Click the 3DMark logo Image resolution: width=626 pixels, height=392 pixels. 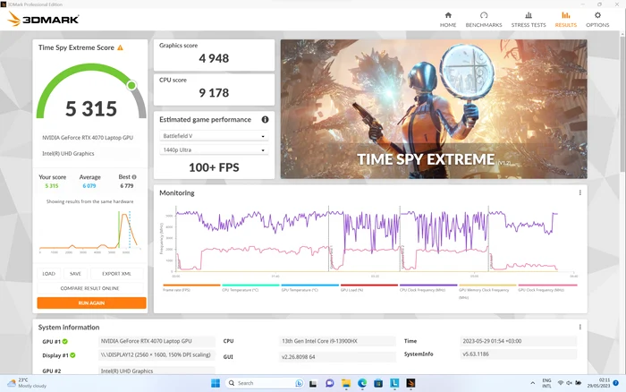pos(43,19)
